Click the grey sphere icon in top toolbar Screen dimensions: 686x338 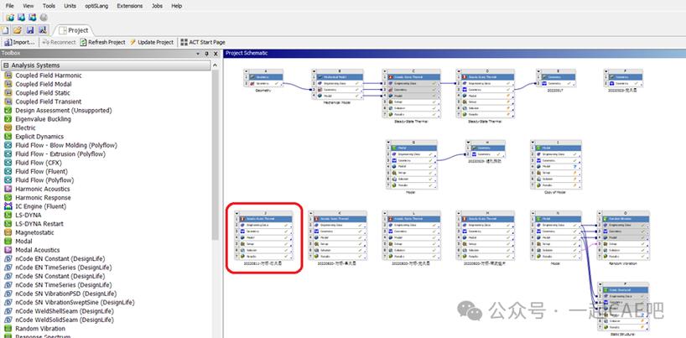[44, 18]
